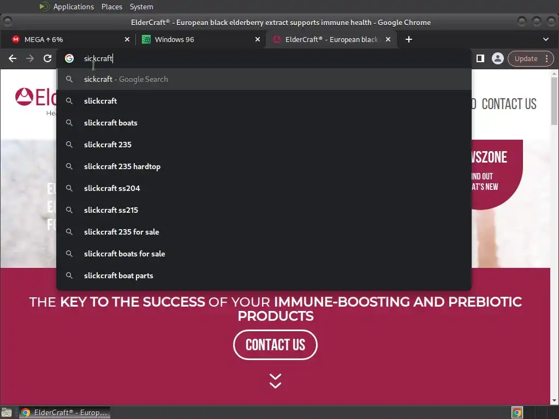Select 'slickcraft ss215' suggestion

pos(264,210)
